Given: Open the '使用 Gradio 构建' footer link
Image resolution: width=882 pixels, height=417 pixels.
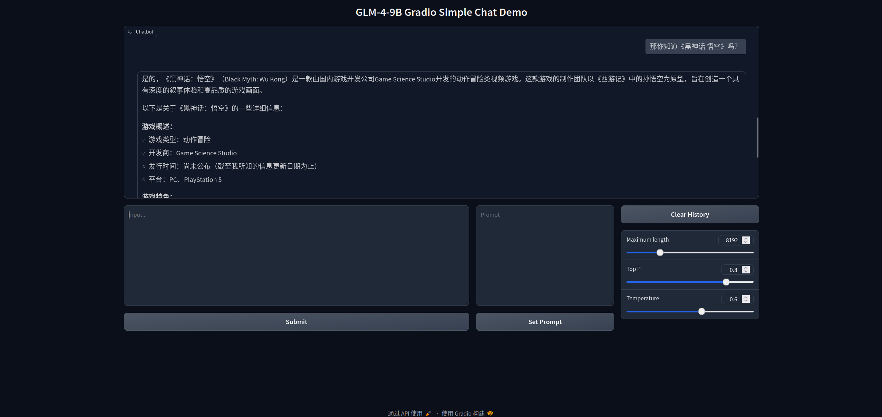Looking at the screenshot, I should coord(463,413).
